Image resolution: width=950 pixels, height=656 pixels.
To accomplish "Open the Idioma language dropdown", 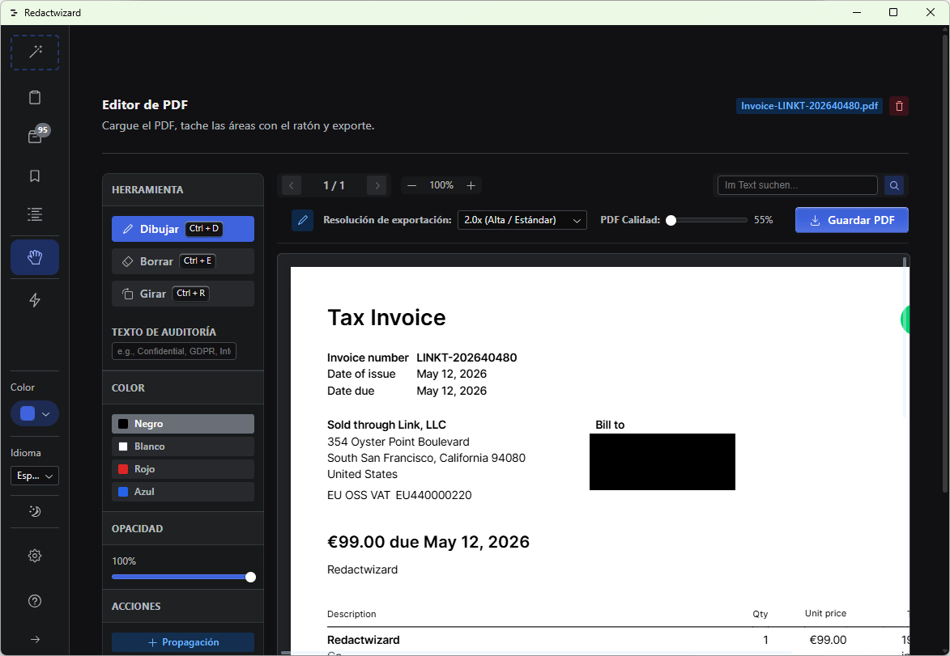I will (35, 476).
